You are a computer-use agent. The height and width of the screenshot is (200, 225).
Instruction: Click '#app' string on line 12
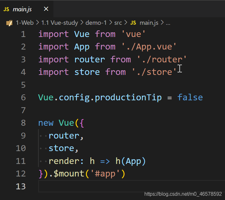(105, 174)
